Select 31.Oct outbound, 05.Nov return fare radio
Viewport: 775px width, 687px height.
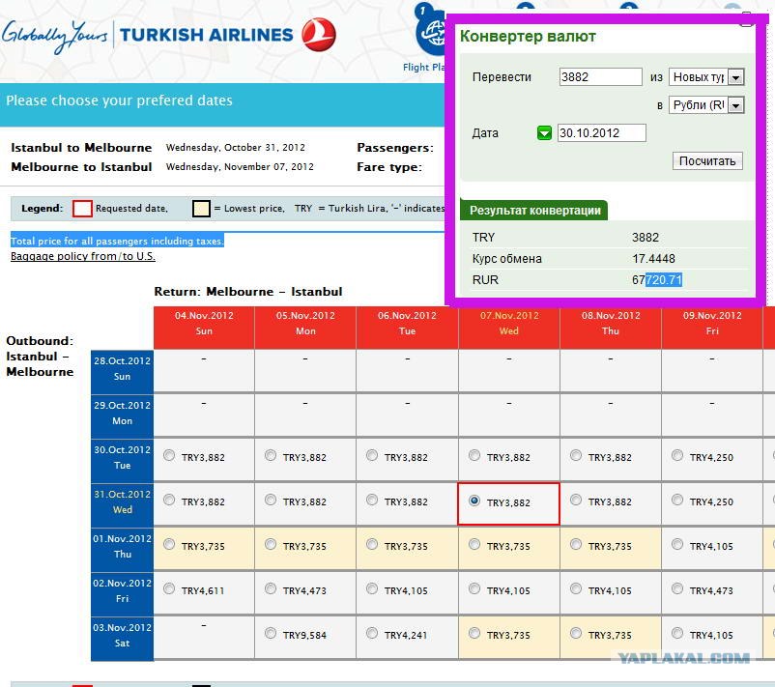click(271, 500)
